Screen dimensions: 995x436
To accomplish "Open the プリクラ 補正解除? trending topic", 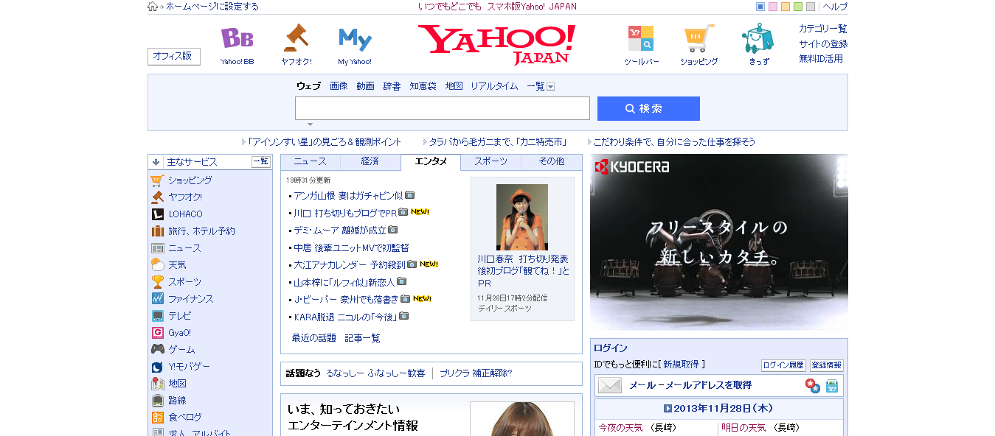I will click(x=476, y=373).
